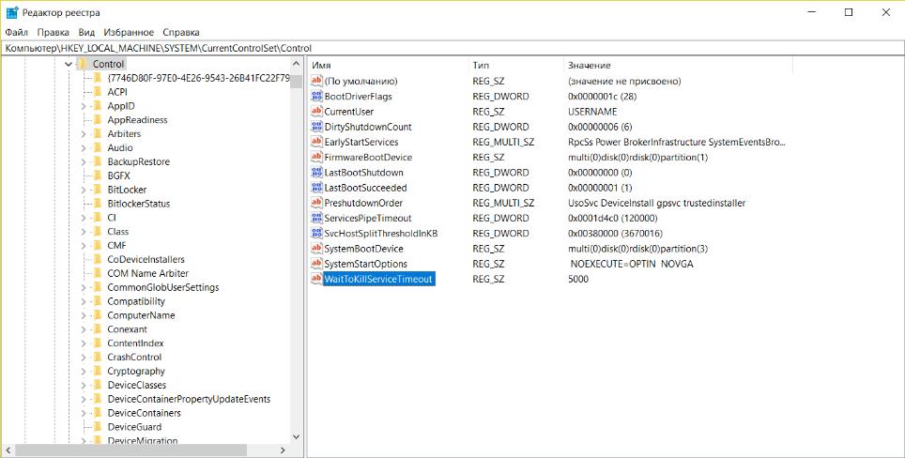Click the tree vertical scrollbar thumb
Screen dimensions: 905x458
[296, 80]
